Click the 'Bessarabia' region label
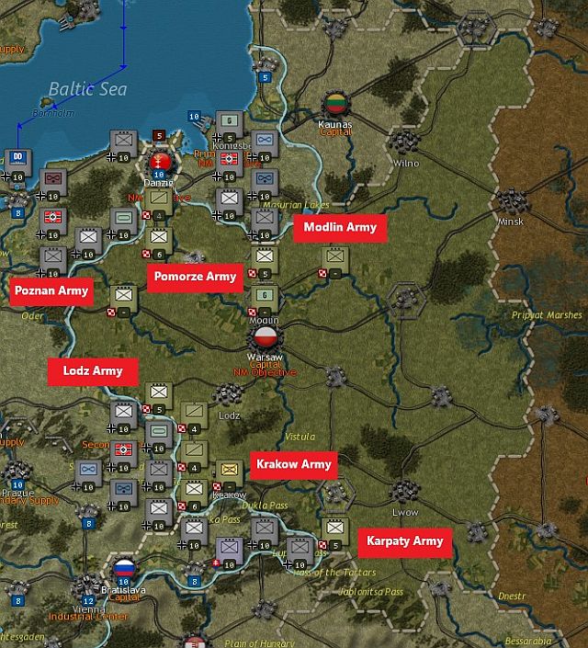Viewport: 588px width, 648px height. coord(528,642)
